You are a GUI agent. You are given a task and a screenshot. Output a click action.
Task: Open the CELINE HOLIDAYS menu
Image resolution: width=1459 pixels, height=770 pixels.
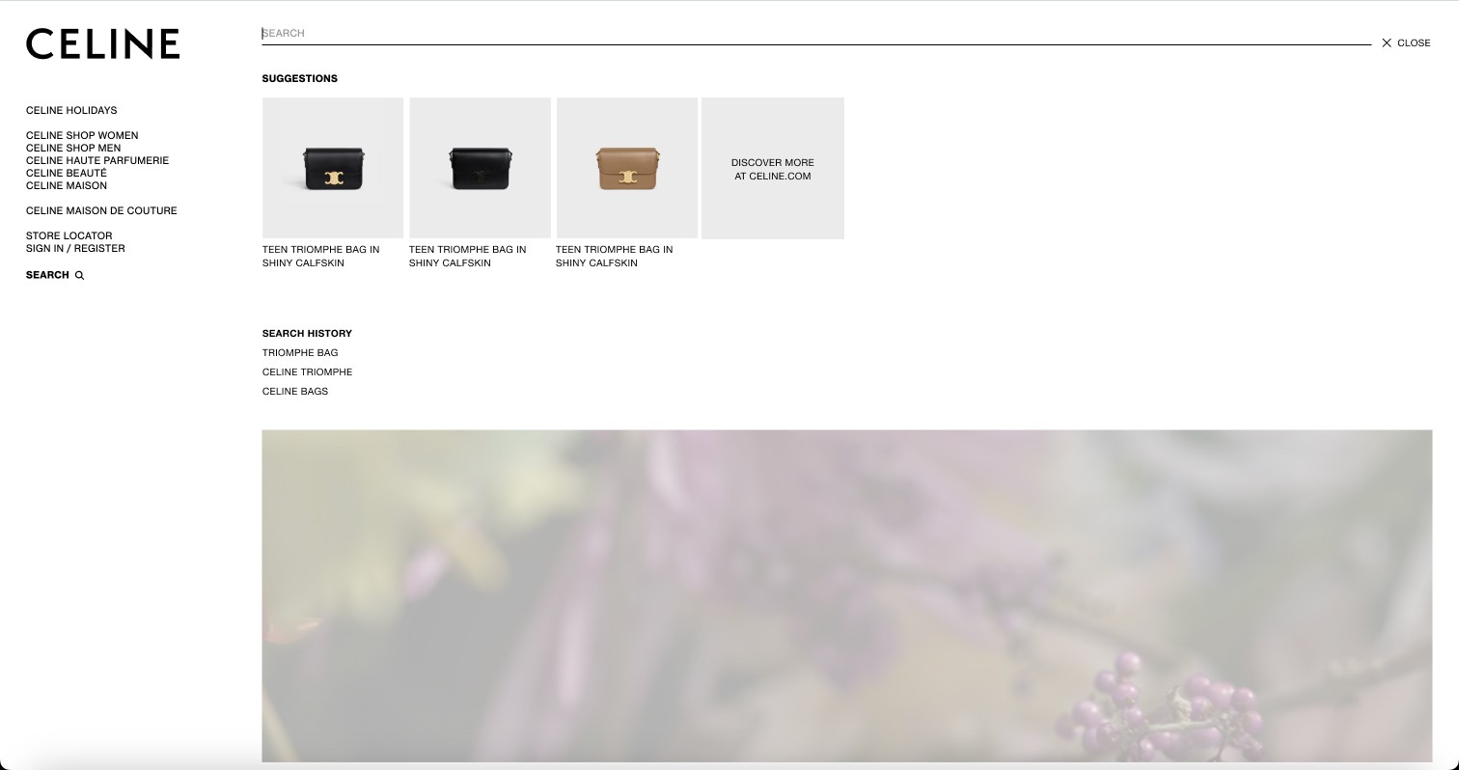(71, 110)
